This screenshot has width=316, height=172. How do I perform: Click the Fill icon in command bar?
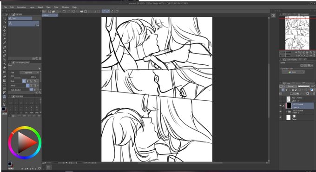[82, 11]
